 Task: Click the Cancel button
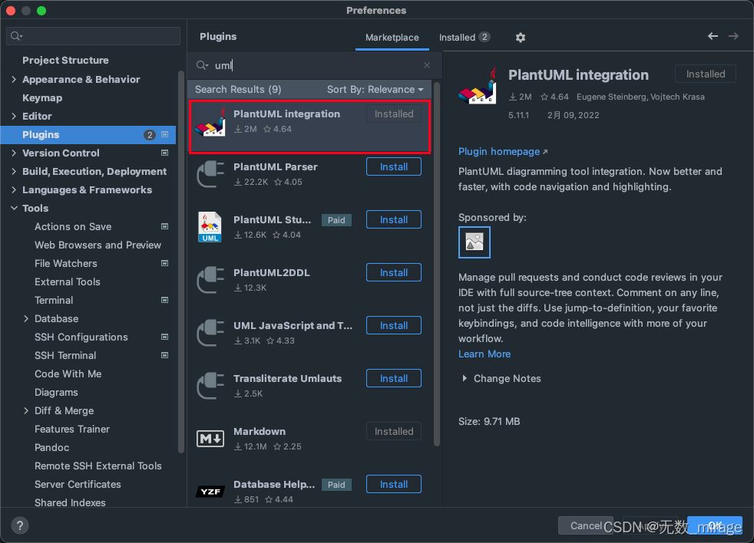coord(585,525)
